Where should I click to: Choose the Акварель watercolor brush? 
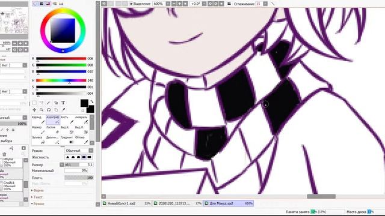(82, 120)
